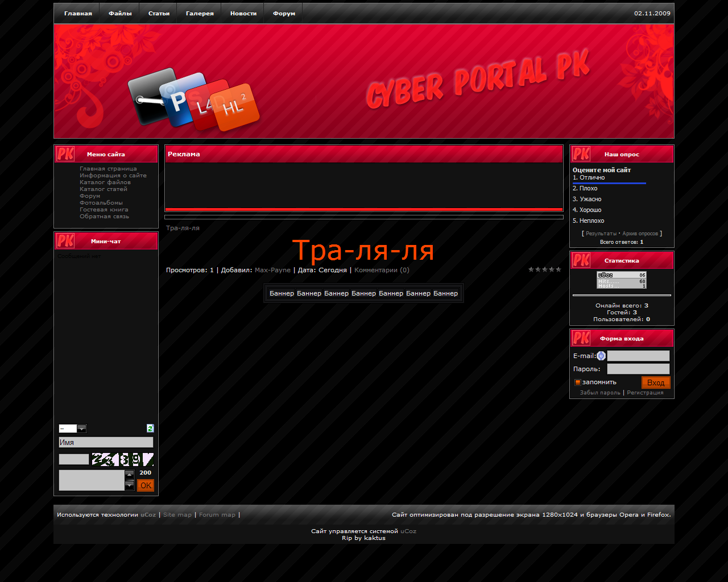
Task: Click the PK logo in Мини-чат header
Action: pos(65,241)
